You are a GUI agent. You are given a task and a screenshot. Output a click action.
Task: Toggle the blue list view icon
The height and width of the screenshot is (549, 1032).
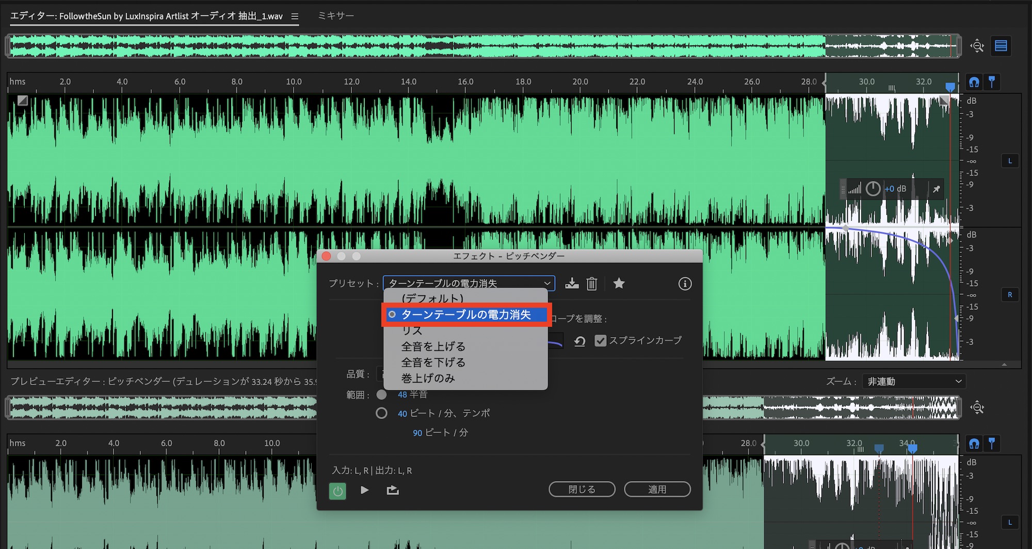(x=1001, y=46)
